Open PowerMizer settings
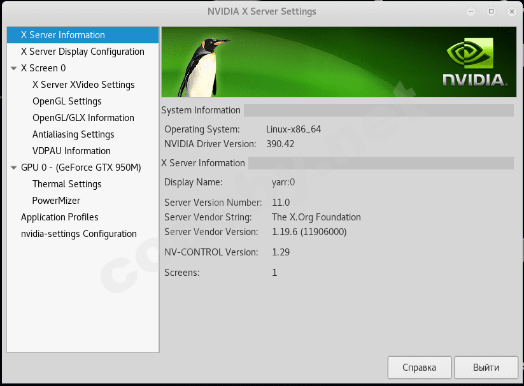The image size is (524, 386). 56,201
